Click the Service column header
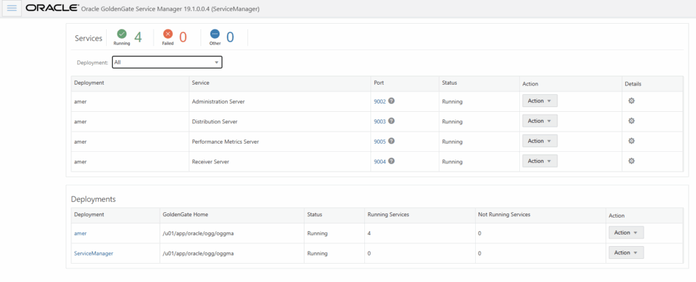 201,83
